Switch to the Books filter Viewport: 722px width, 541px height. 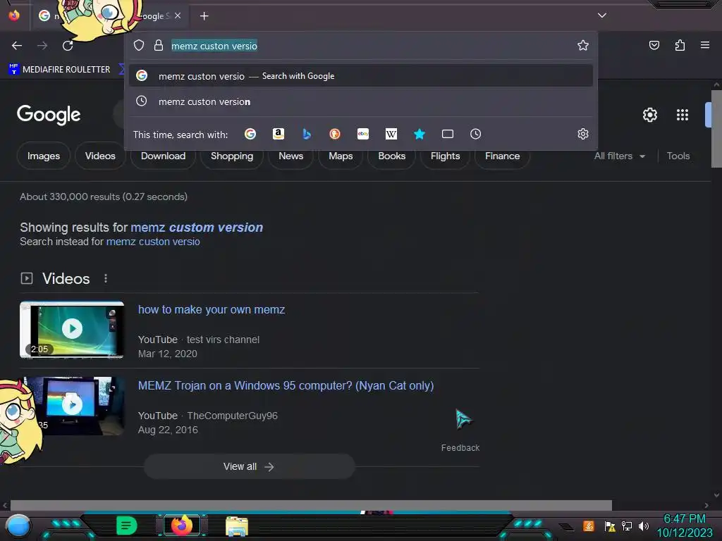[x=392, y=156]
